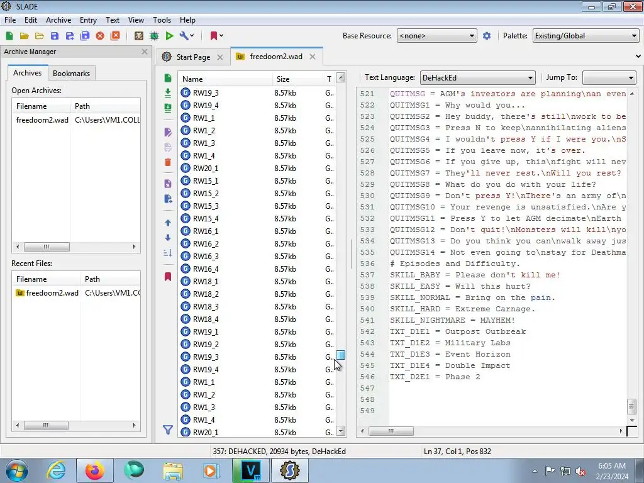This screenshot has width=644, height=483.
Task: Click the wrench maintenance tool icon
Action: tap(184, 36)
